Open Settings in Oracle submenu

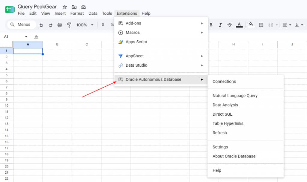(x=246, y=147)
